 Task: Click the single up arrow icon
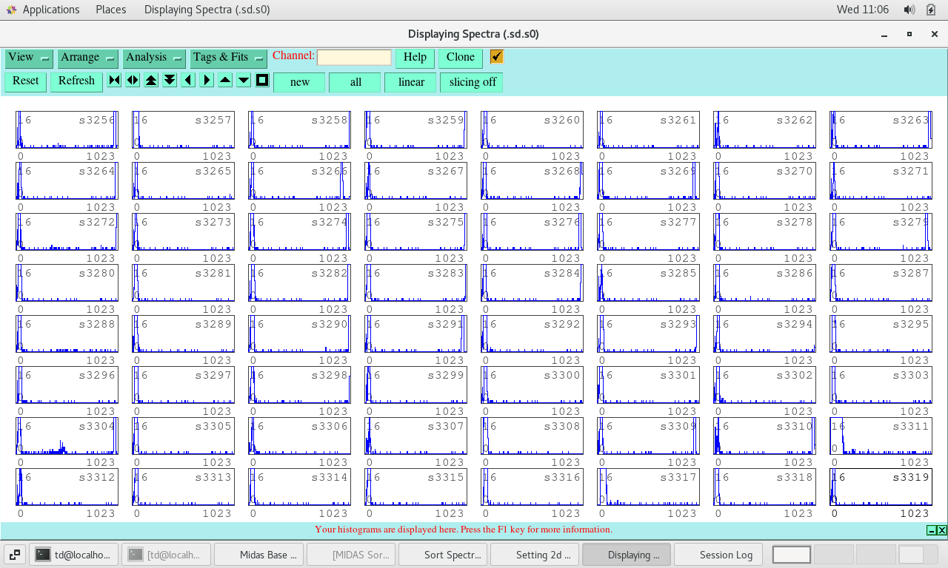(225, 81)
